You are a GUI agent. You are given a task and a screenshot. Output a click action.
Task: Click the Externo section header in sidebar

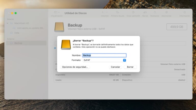click(11, 39)
